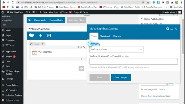Click the Video Lightbox element icon
Viewport: 185px width, 104px height.
[x=35, y=53]
